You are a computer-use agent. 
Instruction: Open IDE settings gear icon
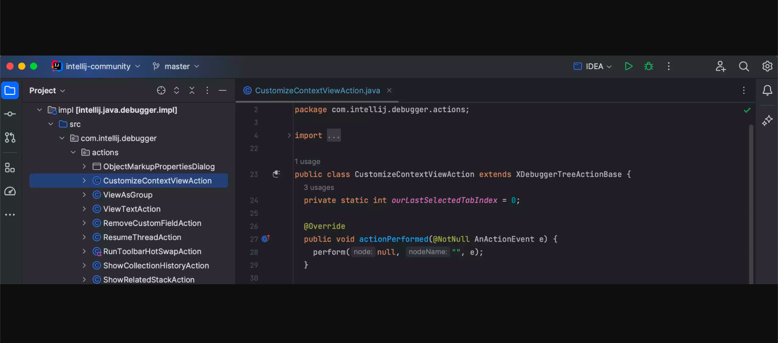point(767,66)
